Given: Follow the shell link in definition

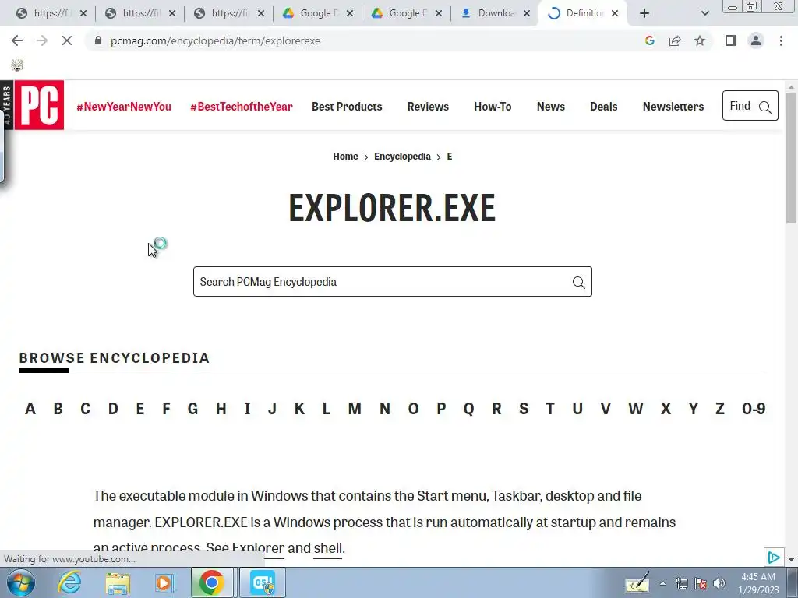Looking at the screenshot, I should point(328,548).
